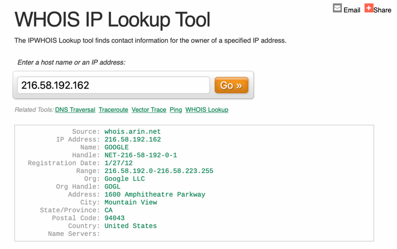The height and width of the screenshot is (249, 397).
Task: Click the GOGL org handle link
Action: pos(113,186)
